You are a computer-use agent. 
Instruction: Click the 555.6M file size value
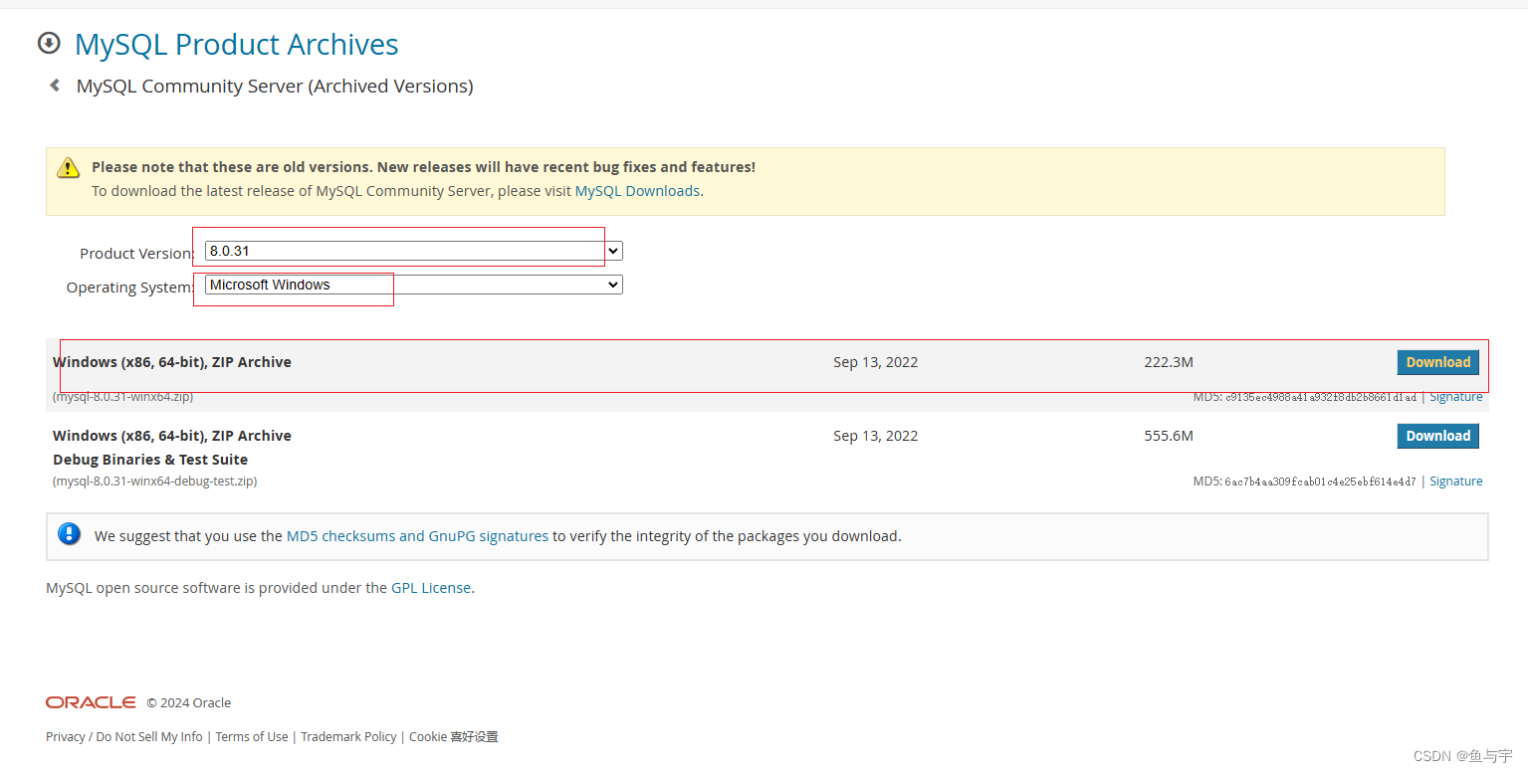tap(1169, 436)
